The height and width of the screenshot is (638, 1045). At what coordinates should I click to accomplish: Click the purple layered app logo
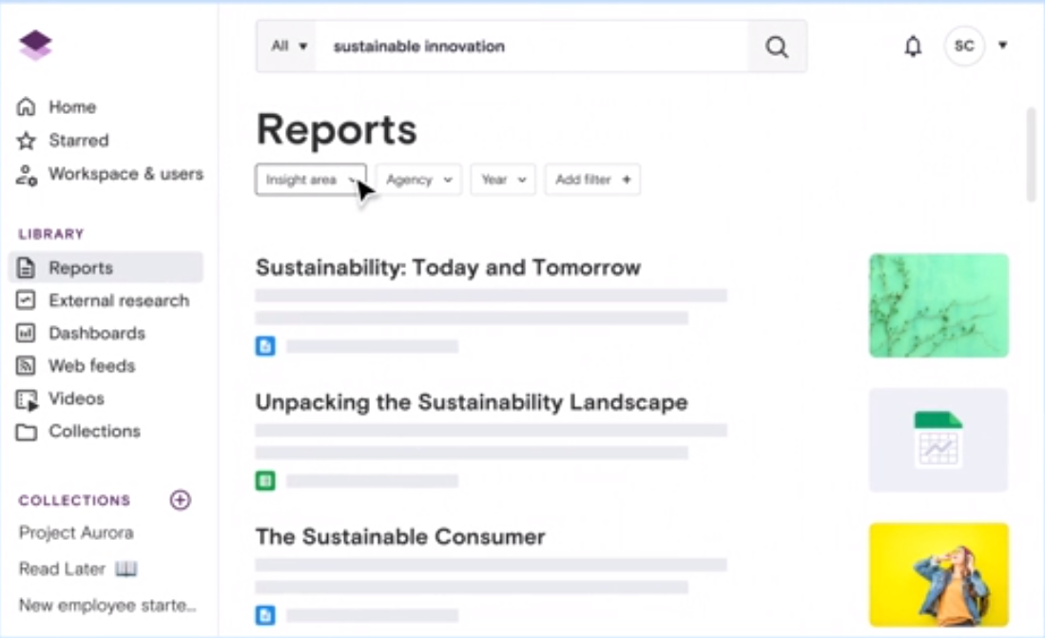click(x=36, y=45)
